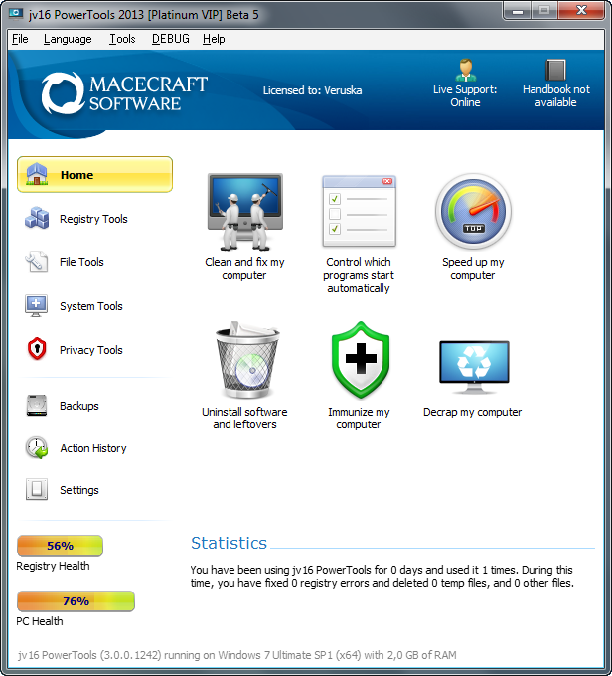Click Clean and fix my computer icon

pyautogui.click(x=244, y=212)
